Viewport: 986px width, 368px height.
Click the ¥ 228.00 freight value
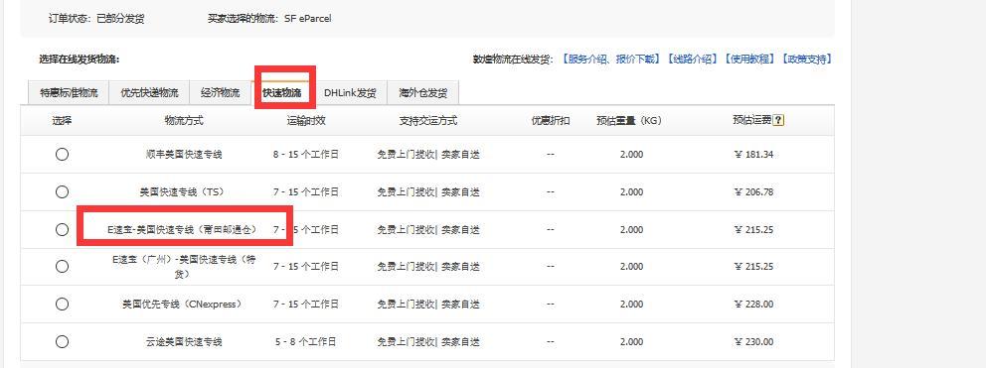[753, 305]
